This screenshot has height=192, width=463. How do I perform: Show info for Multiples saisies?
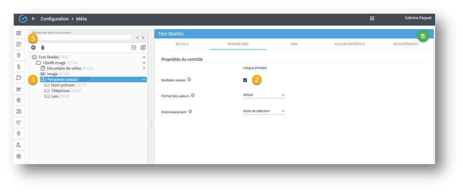[189, 80]
